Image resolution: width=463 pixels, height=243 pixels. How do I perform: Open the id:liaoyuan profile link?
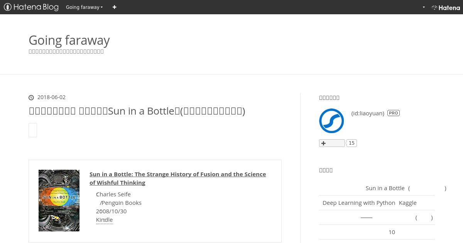click(368, 113)
